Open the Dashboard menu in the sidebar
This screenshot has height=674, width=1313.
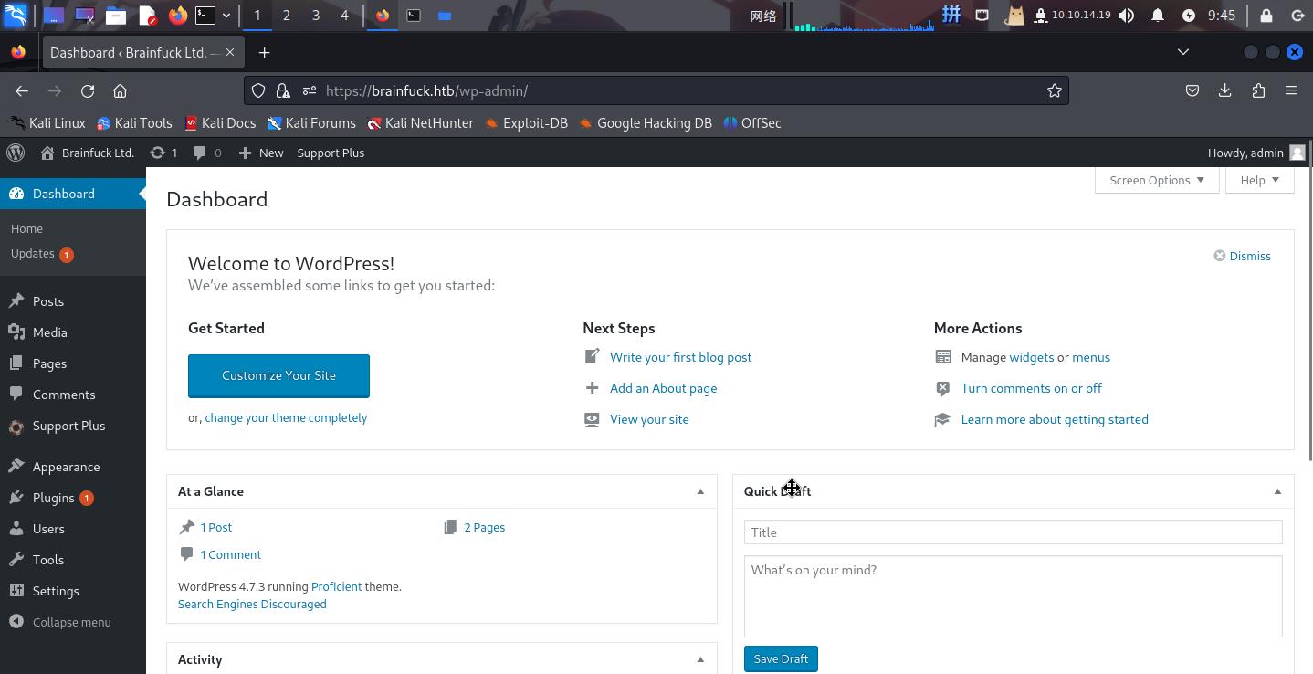[x=73, y=194]
